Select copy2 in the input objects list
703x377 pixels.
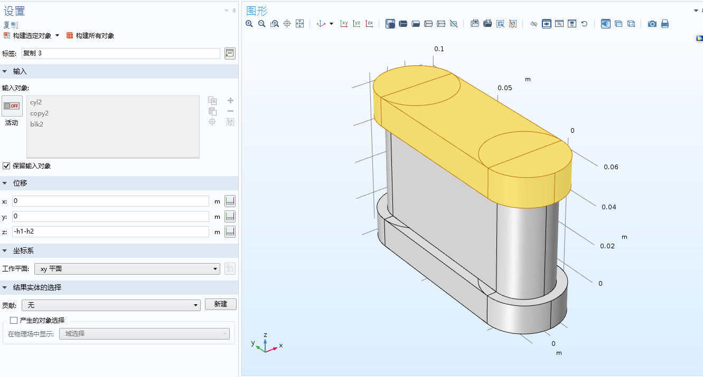pyautogui.click(x=39, y=113)
